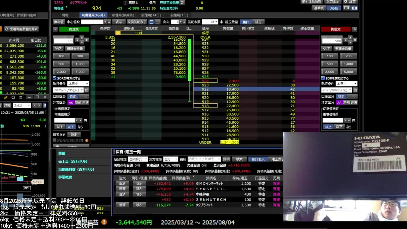
Task: Toggle buy-side SORを有効にする checkbox
Action: coord(323,78)
